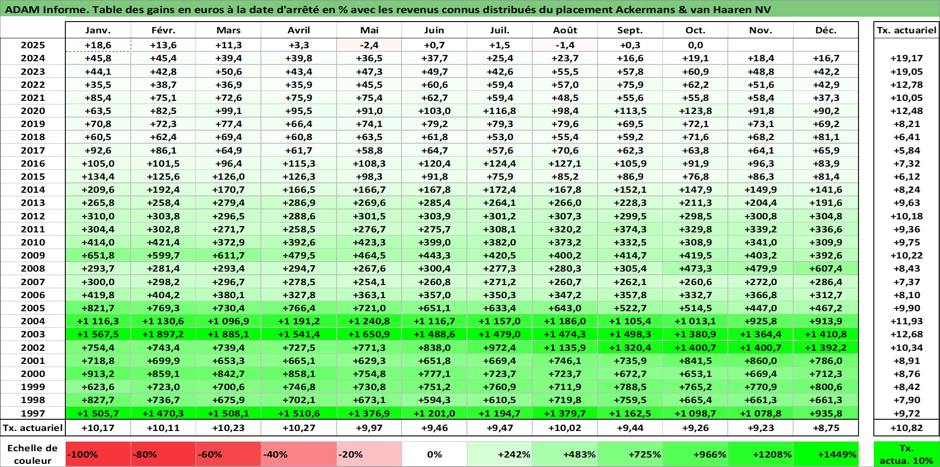Viewport: 940px width, 467px height.
Task: Select the +725% color scale swatch
Action: click(x=630, y=454)
